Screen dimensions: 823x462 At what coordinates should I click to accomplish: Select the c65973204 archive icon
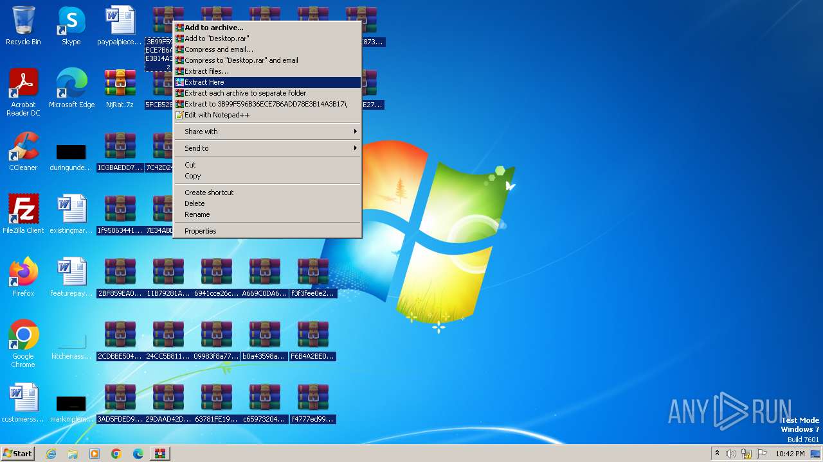click(x=264, y=404)
